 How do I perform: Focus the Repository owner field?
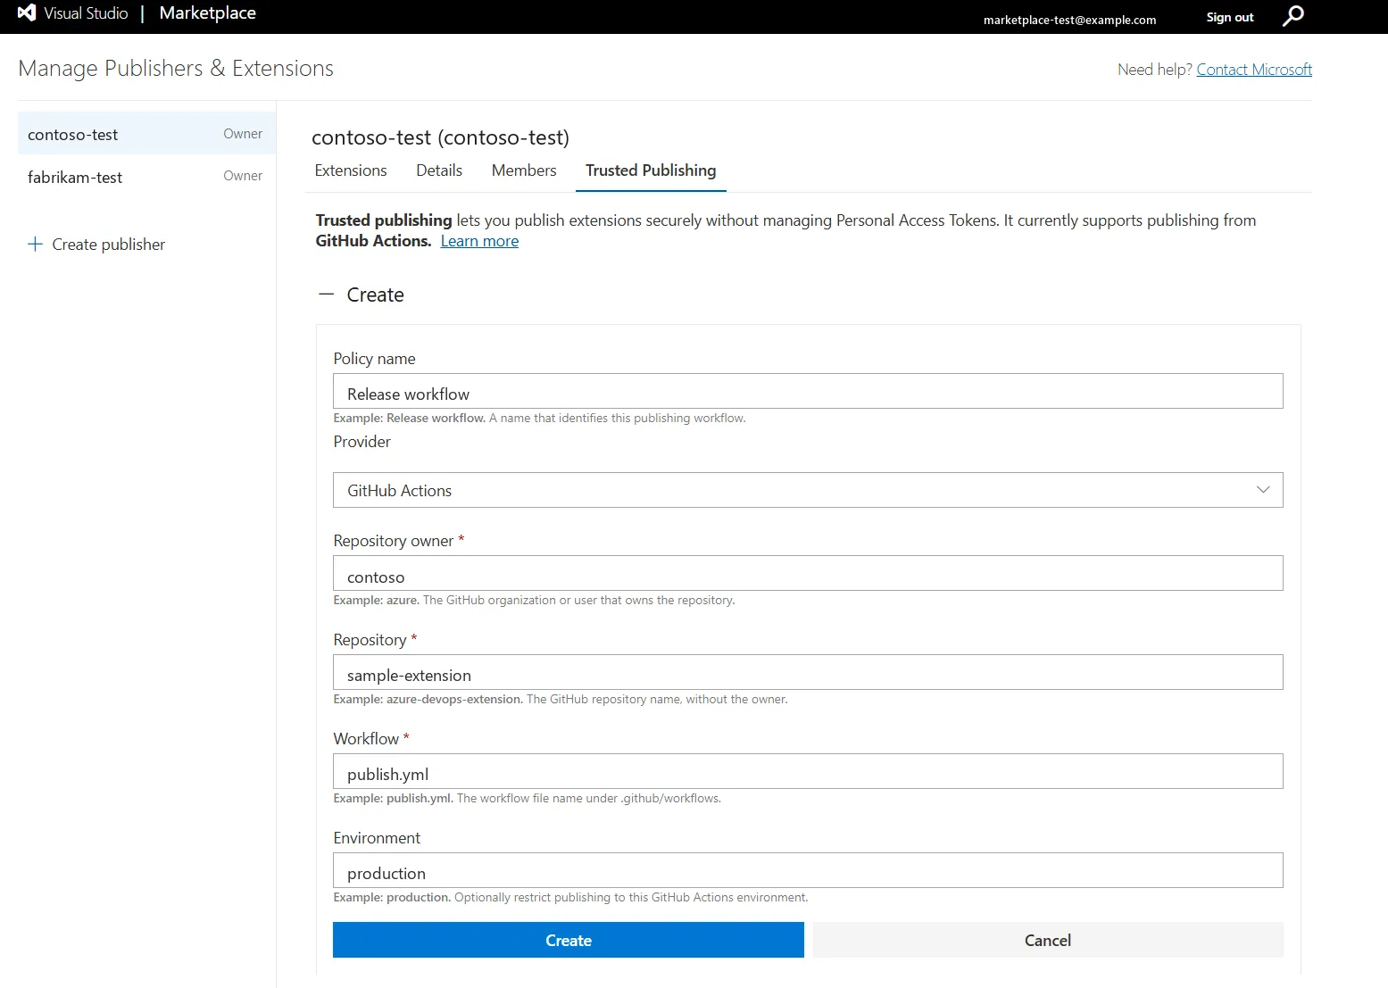click(808, 573)
